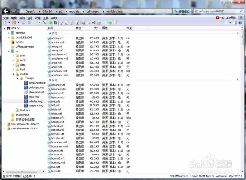Open the 编辑 menu
This screenshot has height=180, width=246.
(14, 18)
